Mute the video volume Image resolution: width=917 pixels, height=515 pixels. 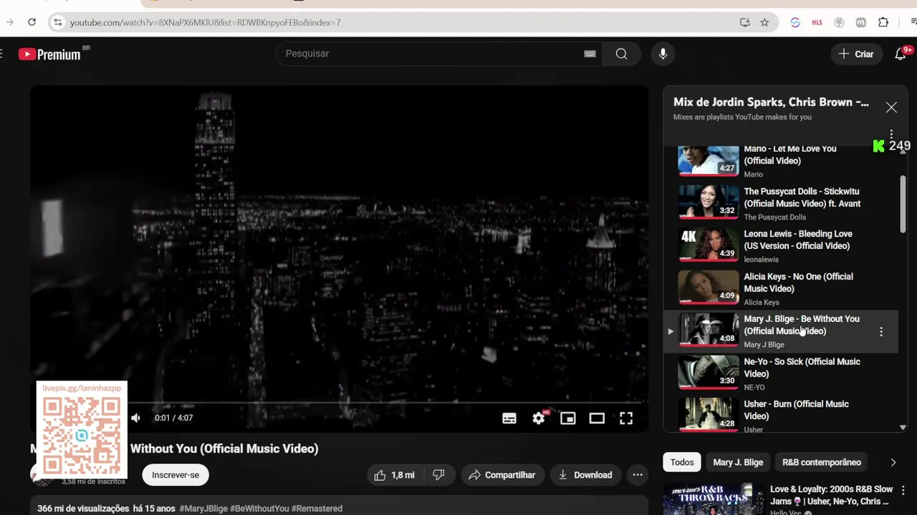[135, 418]
